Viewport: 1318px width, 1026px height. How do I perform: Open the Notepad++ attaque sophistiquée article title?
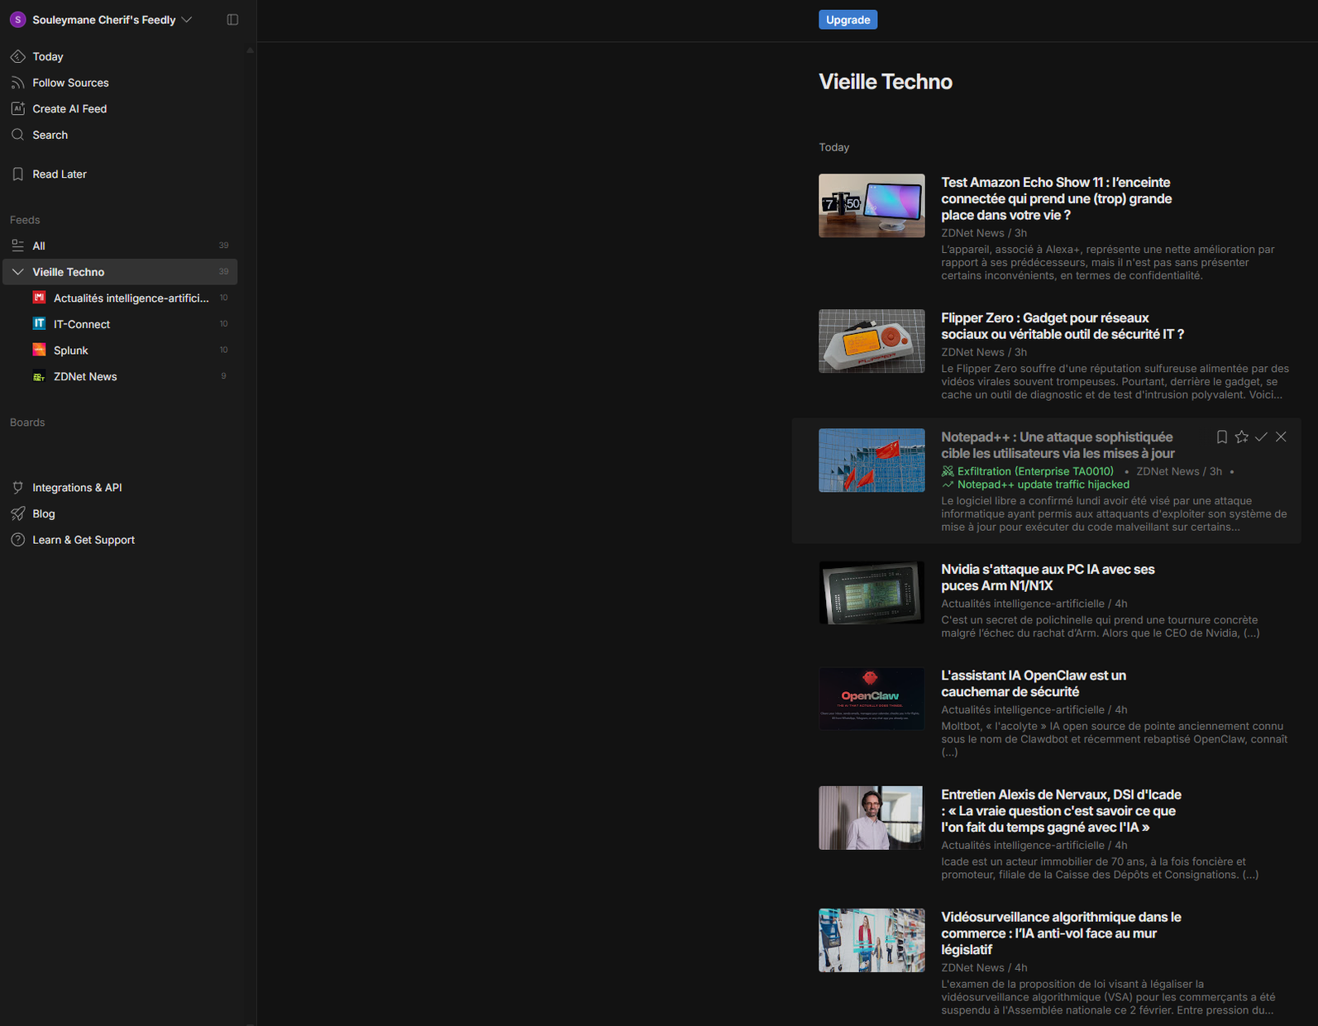point(1058,445)
